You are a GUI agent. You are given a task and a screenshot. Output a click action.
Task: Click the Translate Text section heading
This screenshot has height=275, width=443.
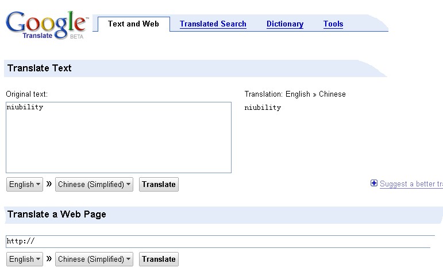coord(40,68)
